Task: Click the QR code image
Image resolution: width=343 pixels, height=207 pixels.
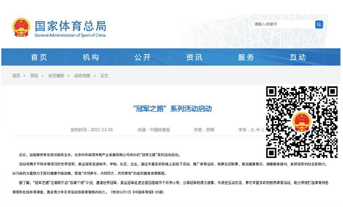Action: [301, 121]
